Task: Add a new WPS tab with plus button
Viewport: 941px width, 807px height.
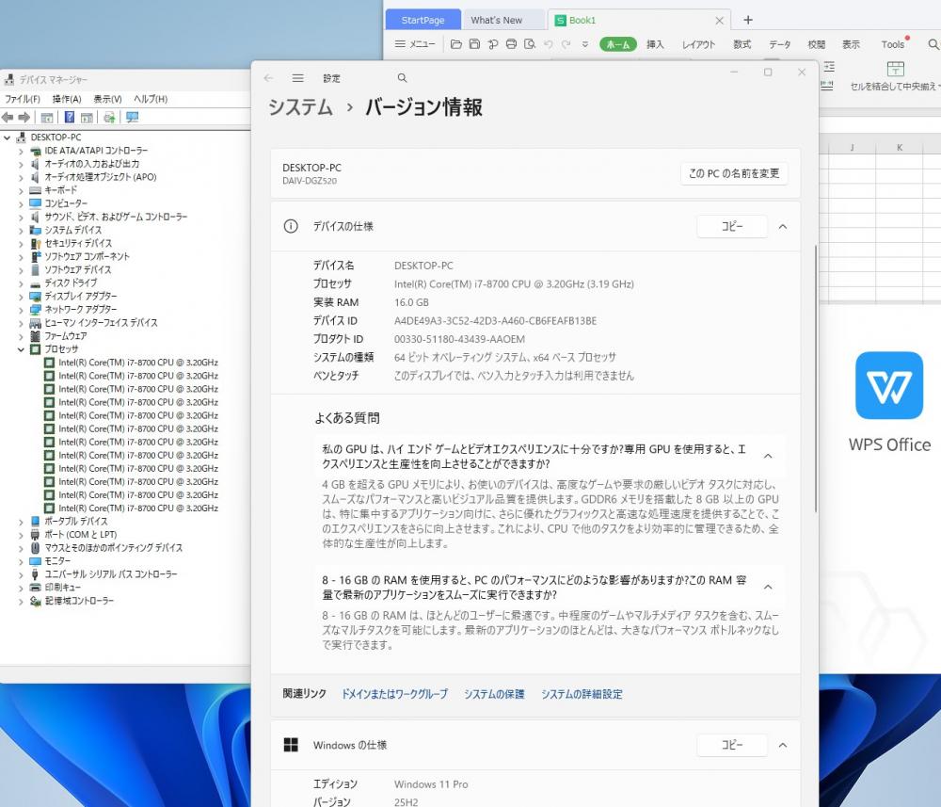Action: point(748,20)
